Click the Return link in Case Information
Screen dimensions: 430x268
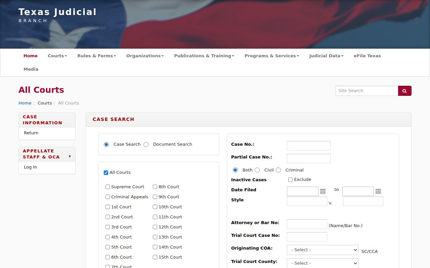point(31,133)
